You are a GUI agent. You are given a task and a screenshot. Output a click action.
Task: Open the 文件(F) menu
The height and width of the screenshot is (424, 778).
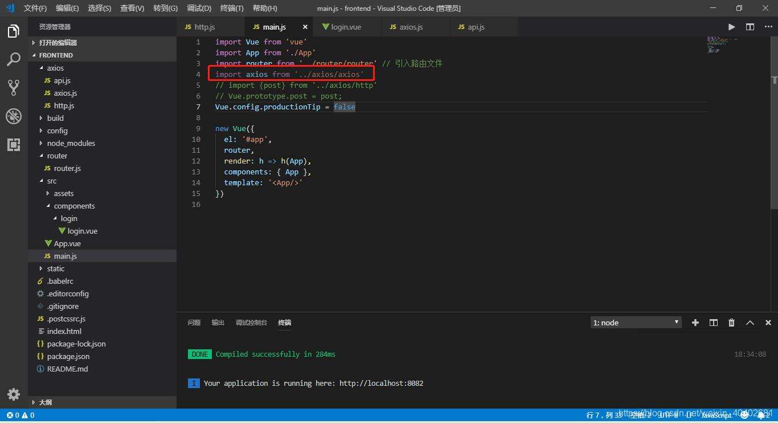35,8
